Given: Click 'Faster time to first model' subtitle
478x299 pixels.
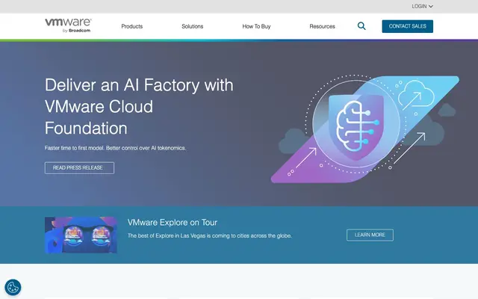Looking at the screenshot, I should pyautogui.click(x=115, y=148).
